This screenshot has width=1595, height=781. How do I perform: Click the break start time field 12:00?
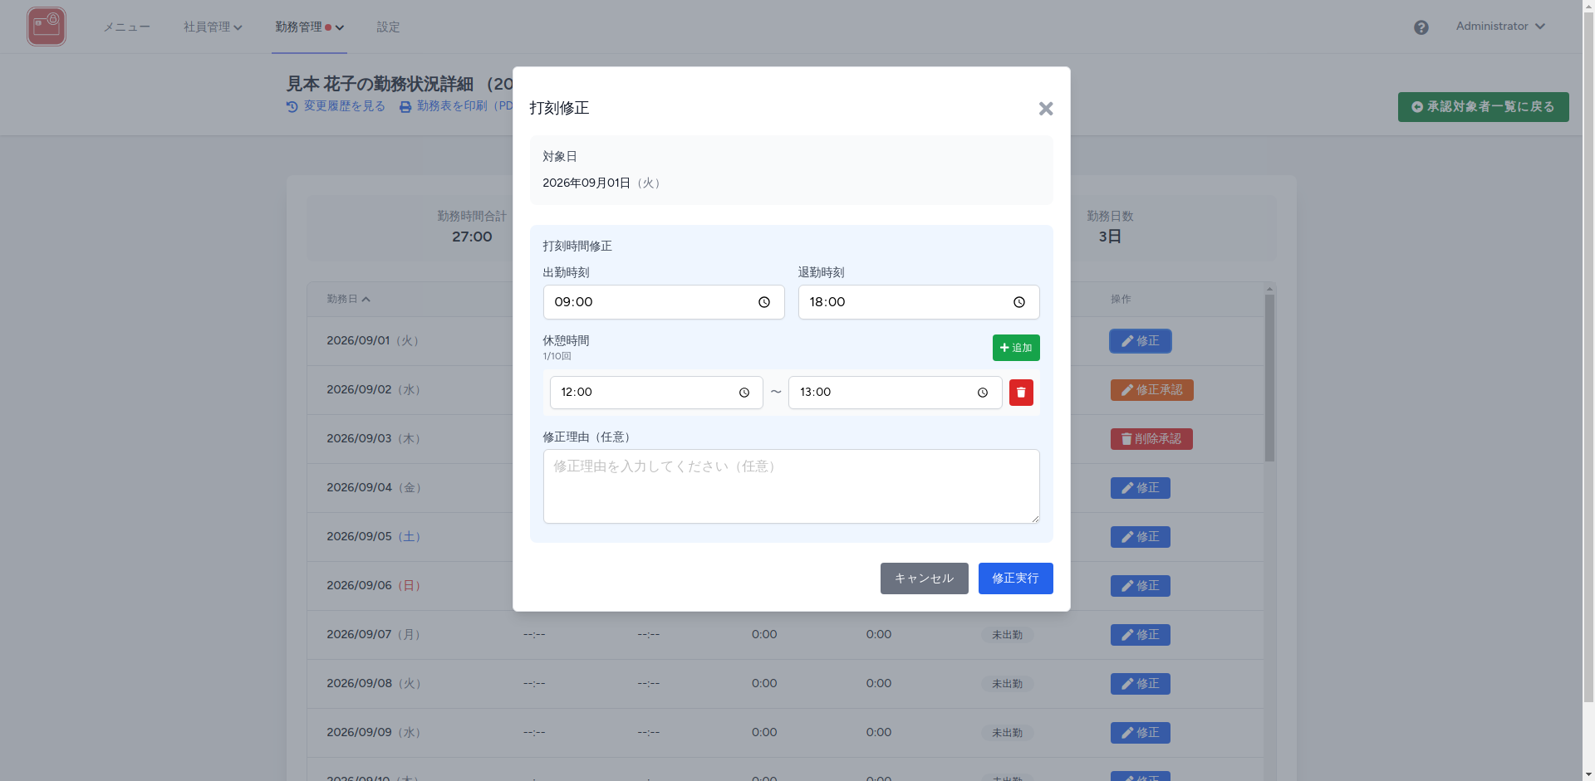656,393
